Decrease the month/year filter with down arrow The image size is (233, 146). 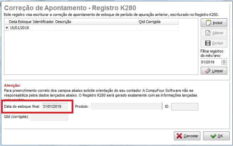224,63
